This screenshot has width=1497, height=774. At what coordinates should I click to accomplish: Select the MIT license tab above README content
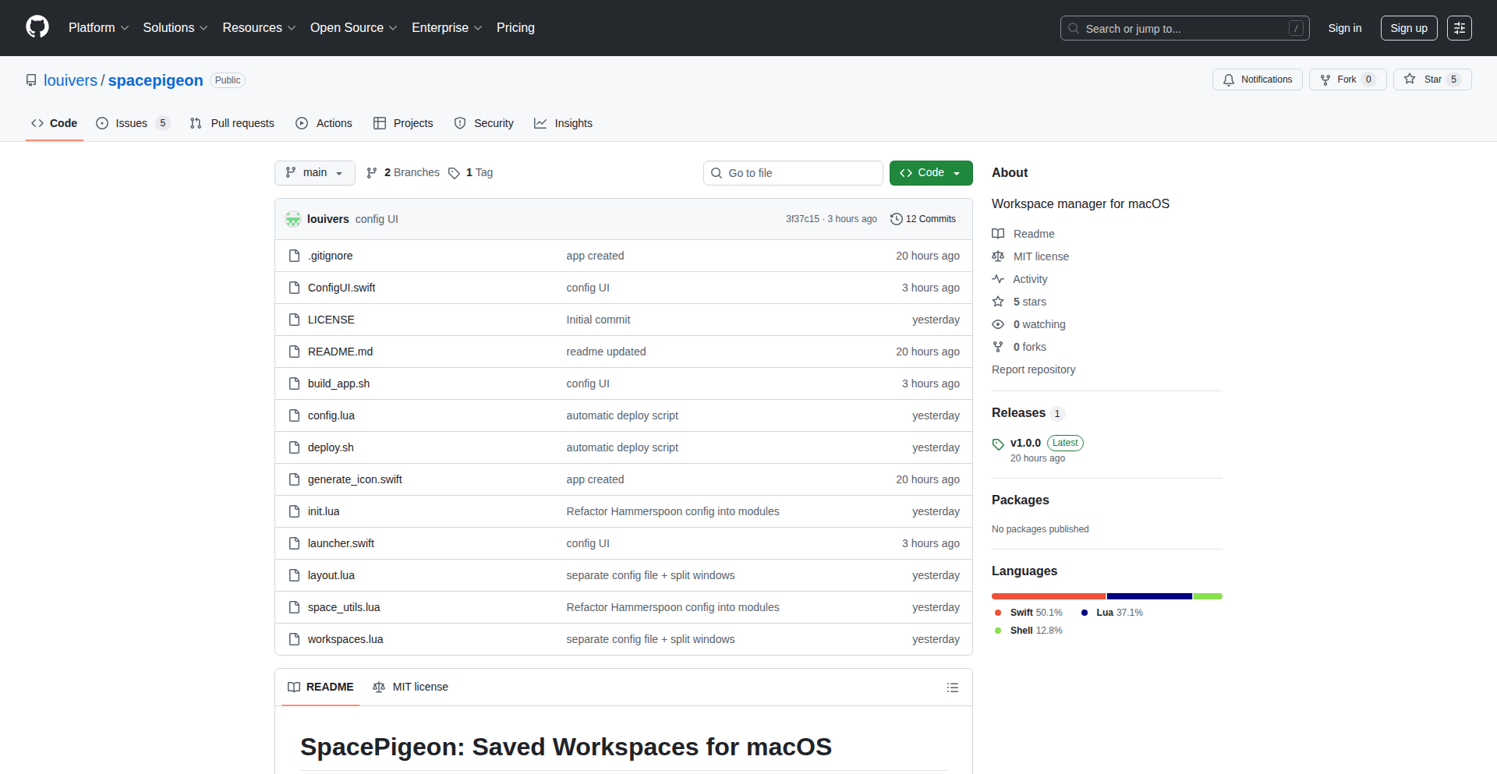411,687
